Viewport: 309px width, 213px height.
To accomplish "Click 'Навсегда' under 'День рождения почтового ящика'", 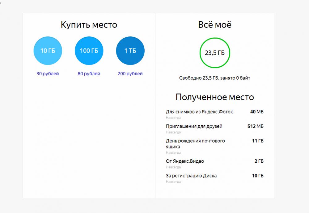I will coord(173,152).
